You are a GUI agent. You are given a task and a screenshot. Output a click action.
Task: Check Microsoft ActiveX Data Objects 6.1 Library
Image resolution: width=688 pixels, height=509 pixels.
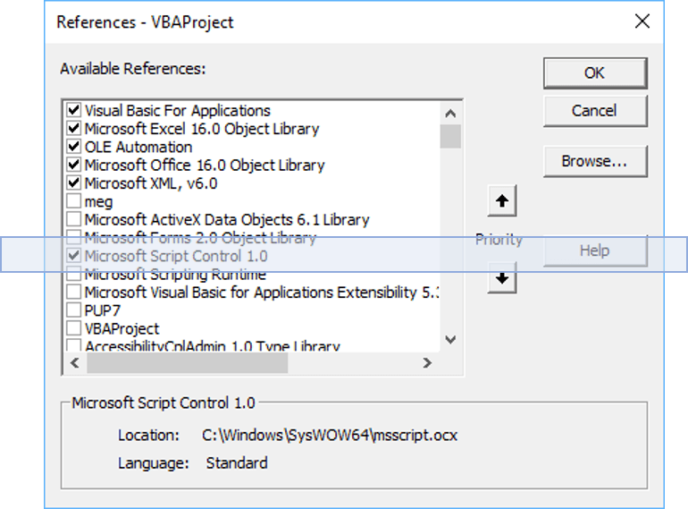[x=74, y=220]
